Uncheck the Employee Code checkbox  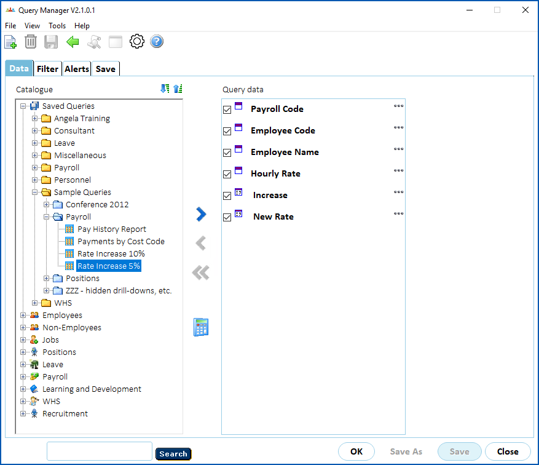point(227,132)
